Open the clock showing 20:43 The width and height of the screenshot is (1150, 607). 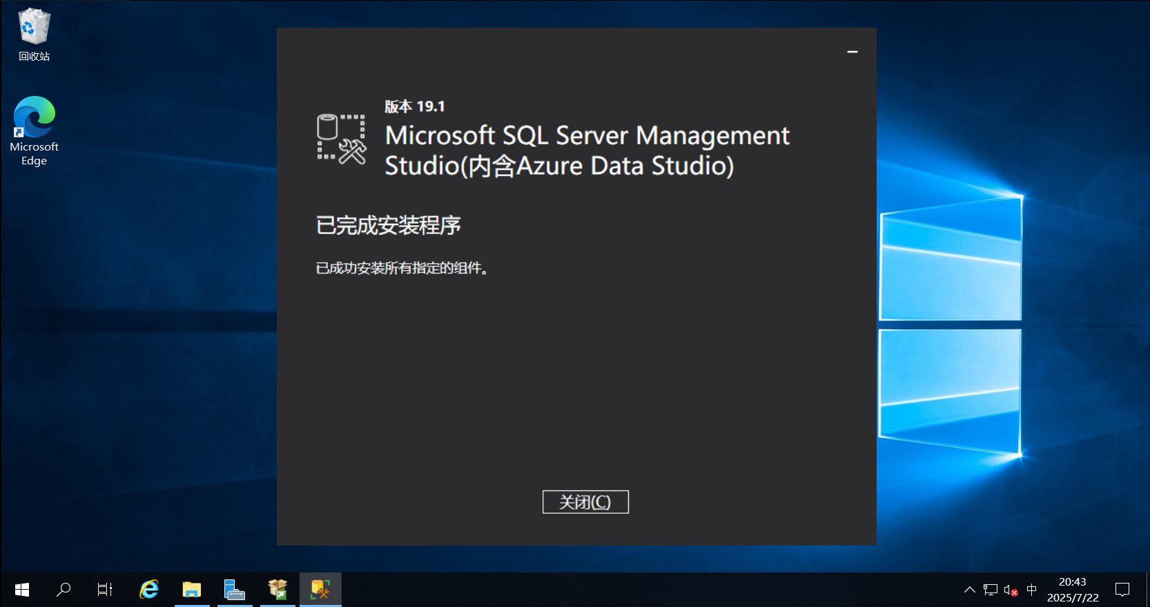[x=1073, y=590]
